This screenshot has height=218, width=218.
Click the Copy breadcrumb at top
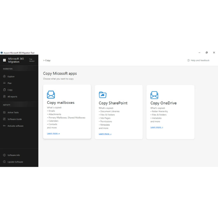(48, 60)
